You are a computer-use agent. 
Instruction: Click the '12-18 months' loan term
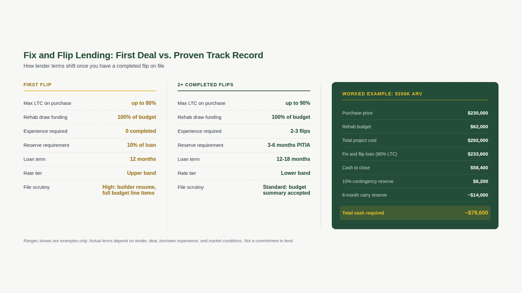point(293,159)
